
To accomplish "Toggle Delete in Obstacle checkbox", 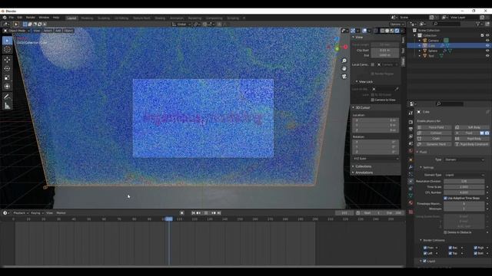I will (445, 232).
